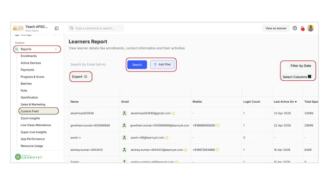Click info icon after aswin+99@learnyst.com
Viewport: 329px width, 185px height.
pyautogui.click(x=167, y=138)
